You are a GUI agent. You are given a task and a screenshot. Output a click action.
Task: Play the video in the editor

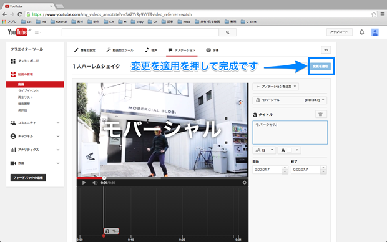click(84, 183)
